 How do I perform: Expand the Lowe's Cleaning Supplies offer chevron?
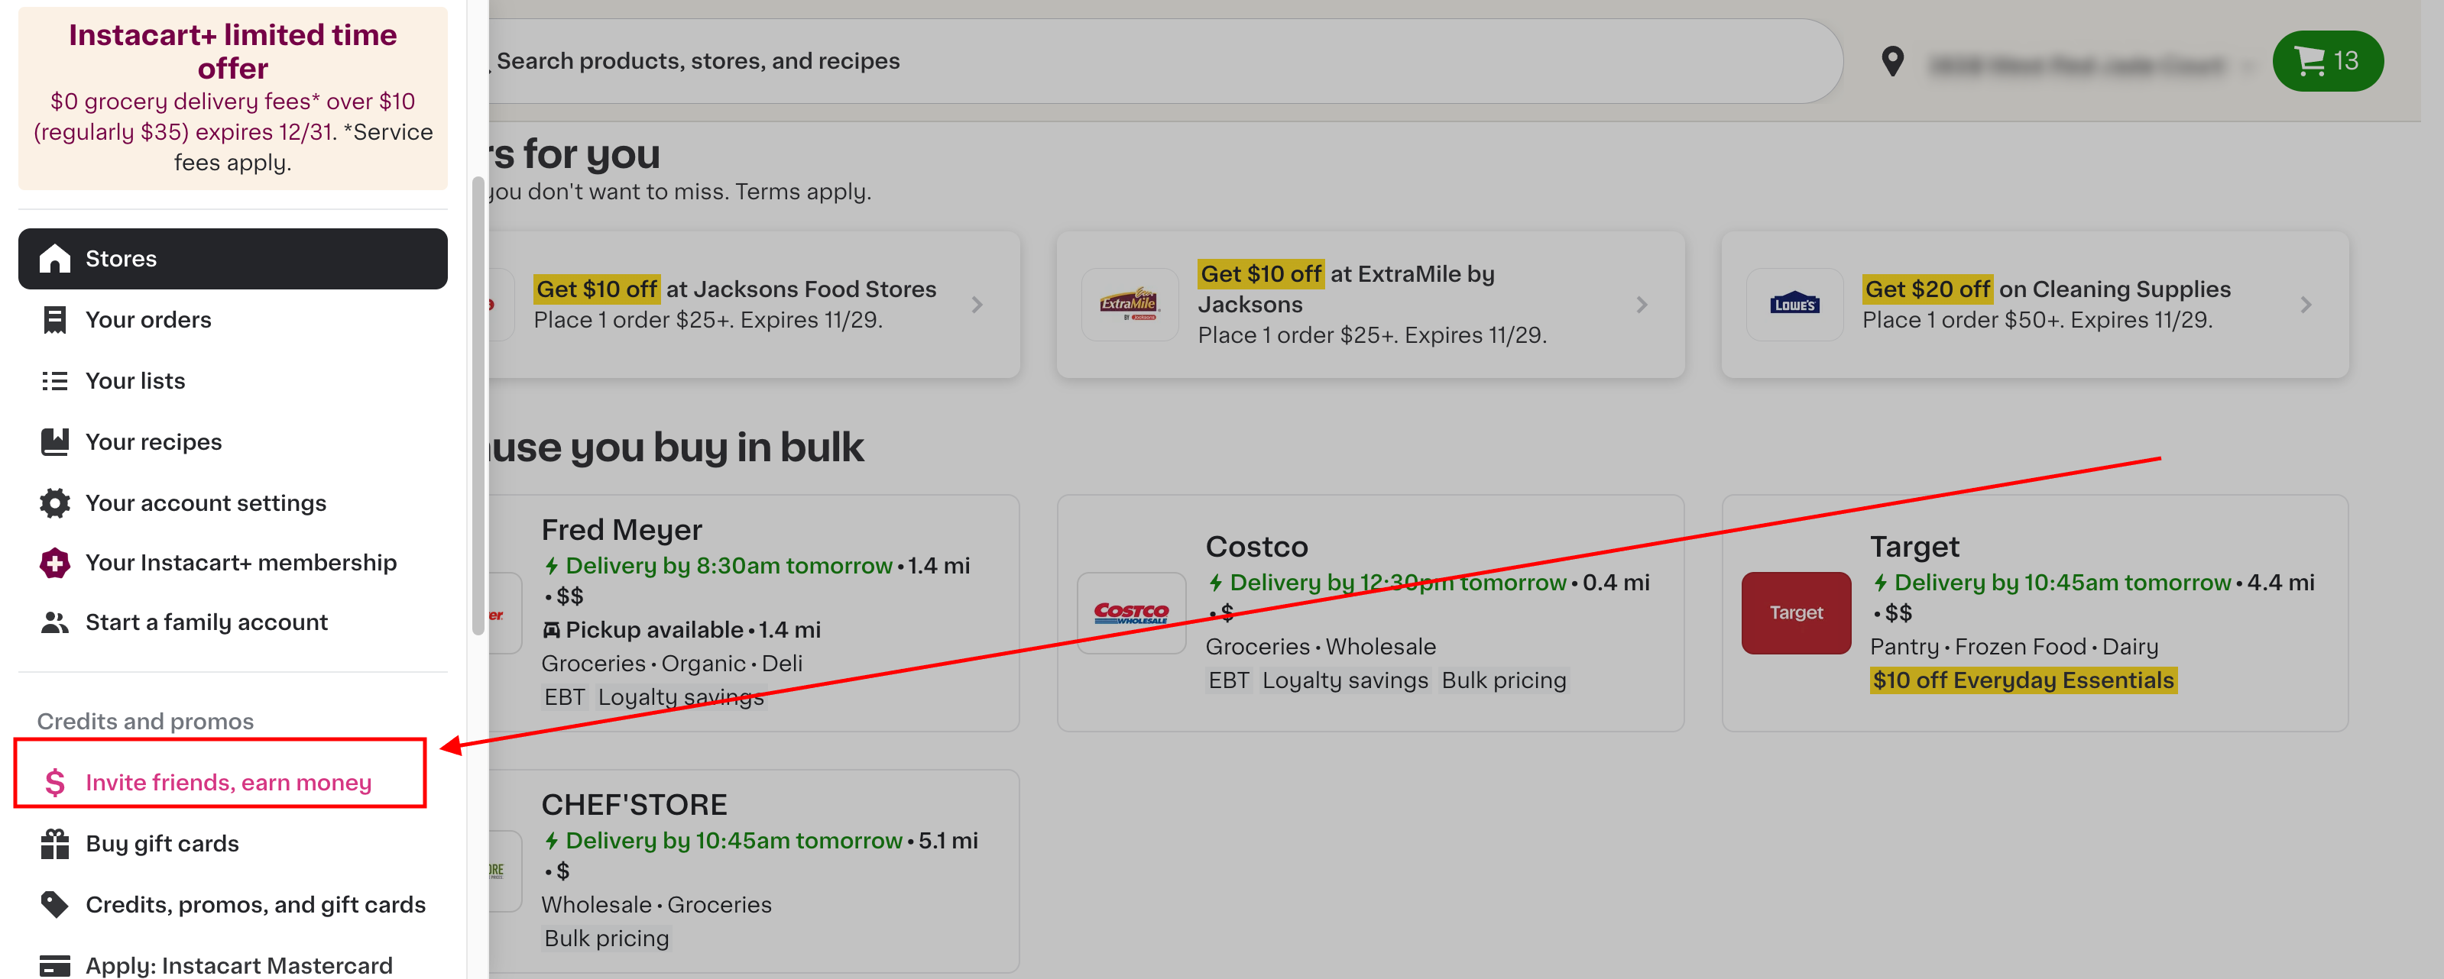coord(2306,305)
